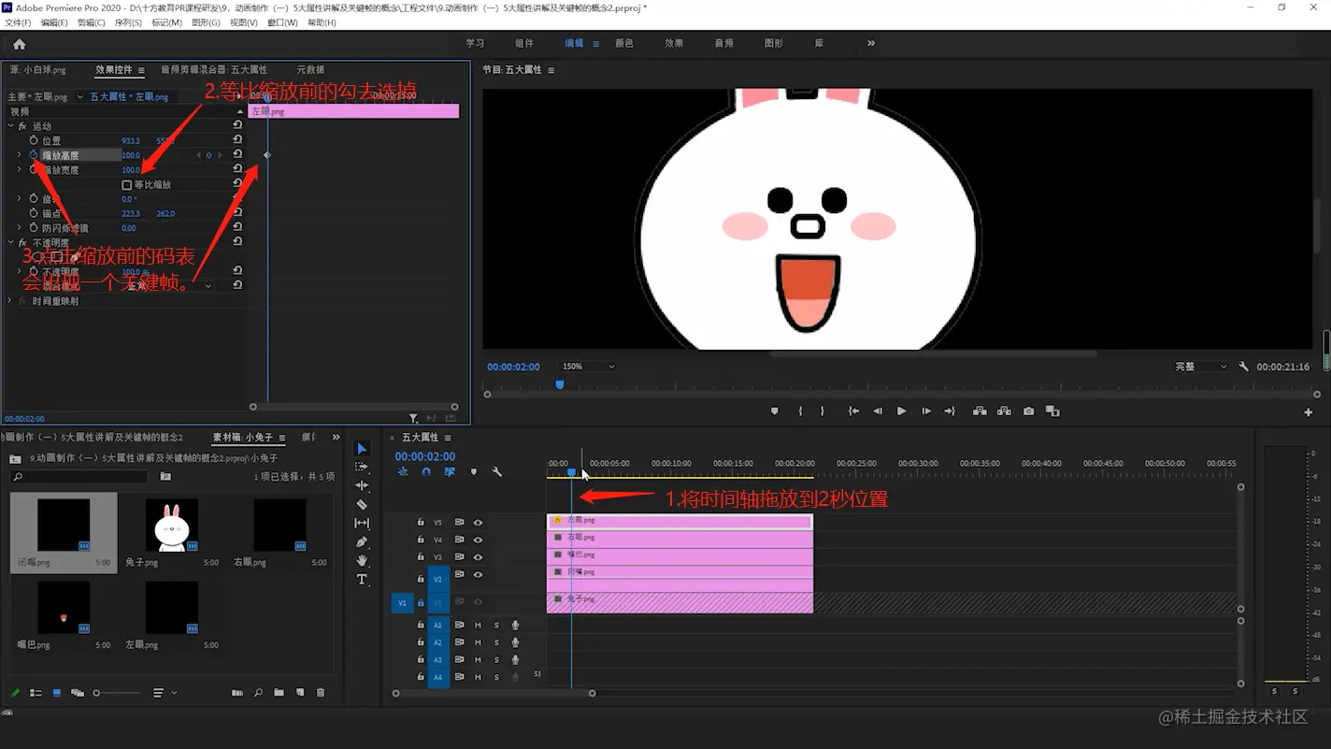Open timeline settings wrench icon
Image resolution: width=1331 pixels, height=749 pixels.
497,472
